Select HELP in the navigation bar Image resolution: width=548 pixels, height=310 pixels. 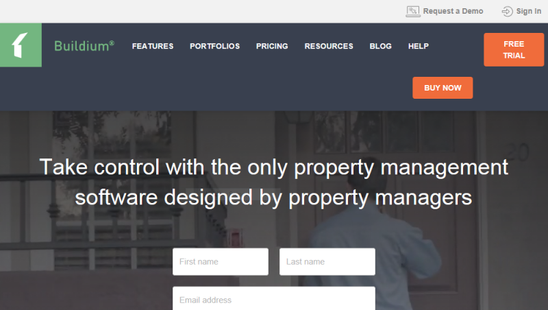click(419, 46)
